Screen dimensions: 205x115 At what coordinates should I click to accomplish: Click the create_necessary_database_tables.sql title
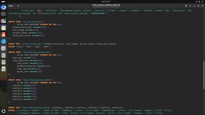pyautogui.click(x=102, y=5)
